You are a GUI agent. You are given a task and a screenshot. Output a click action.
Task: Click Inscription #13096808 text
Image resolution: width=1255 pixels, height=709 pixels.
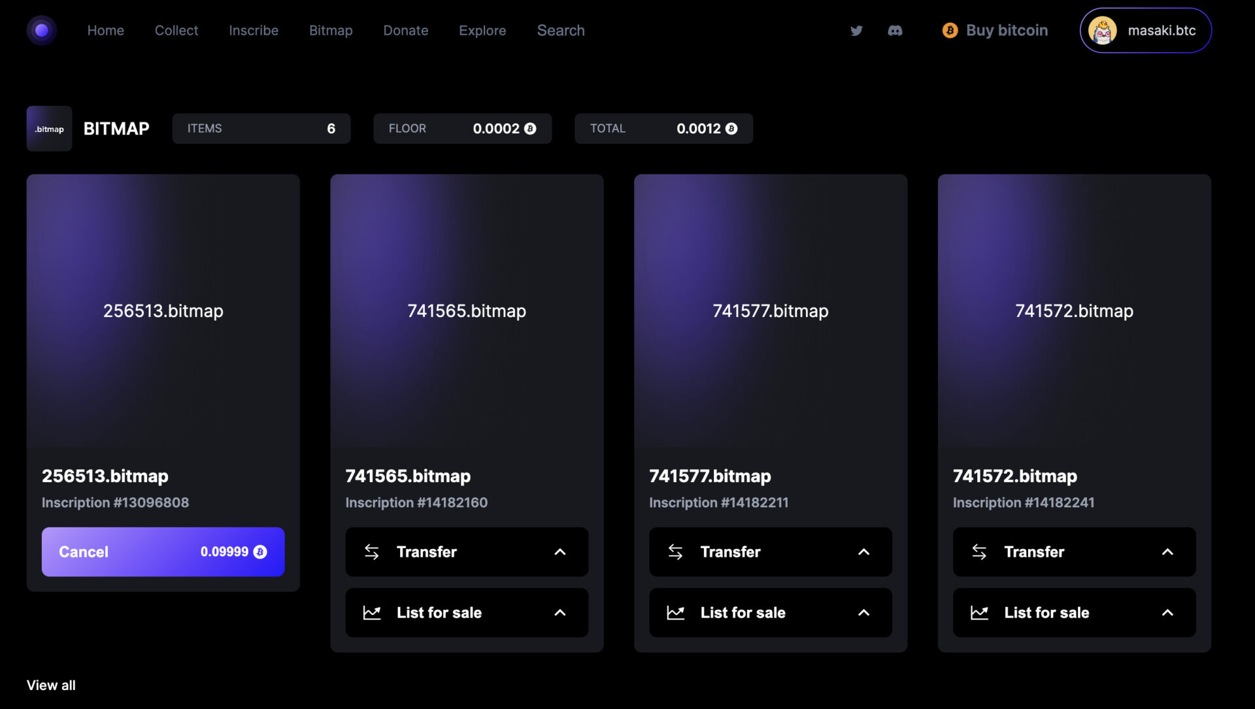click(115, 503)
